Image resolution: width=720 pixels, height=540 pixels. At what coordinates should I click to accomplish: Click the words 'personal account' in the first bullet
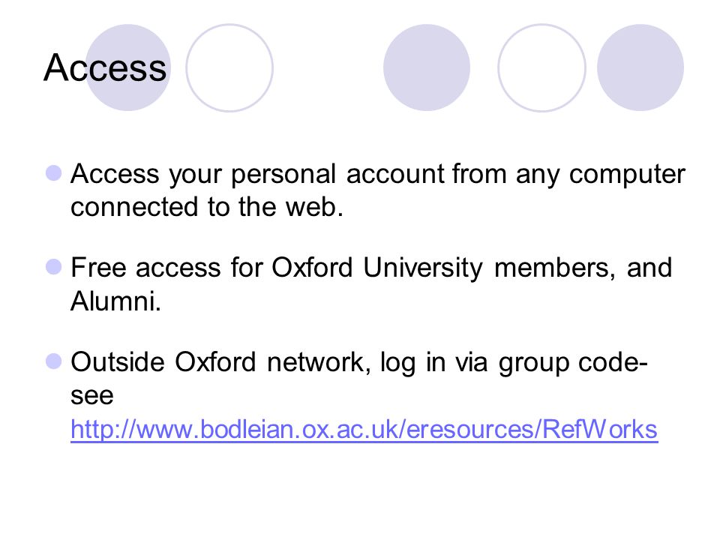tap(338, 175)
